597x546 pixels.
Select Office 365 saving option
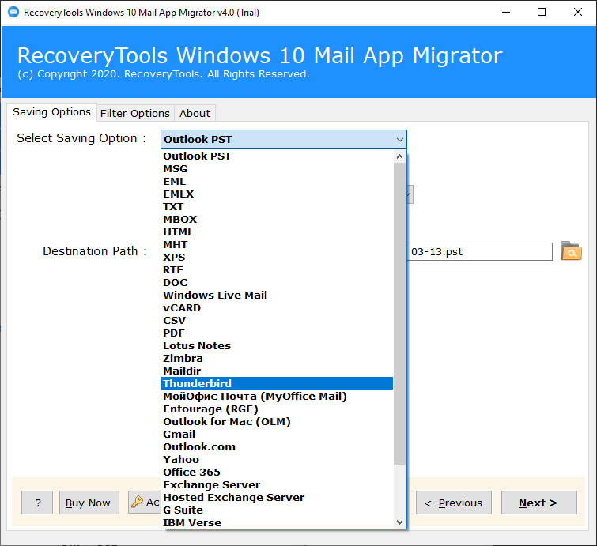pos(278,472)
